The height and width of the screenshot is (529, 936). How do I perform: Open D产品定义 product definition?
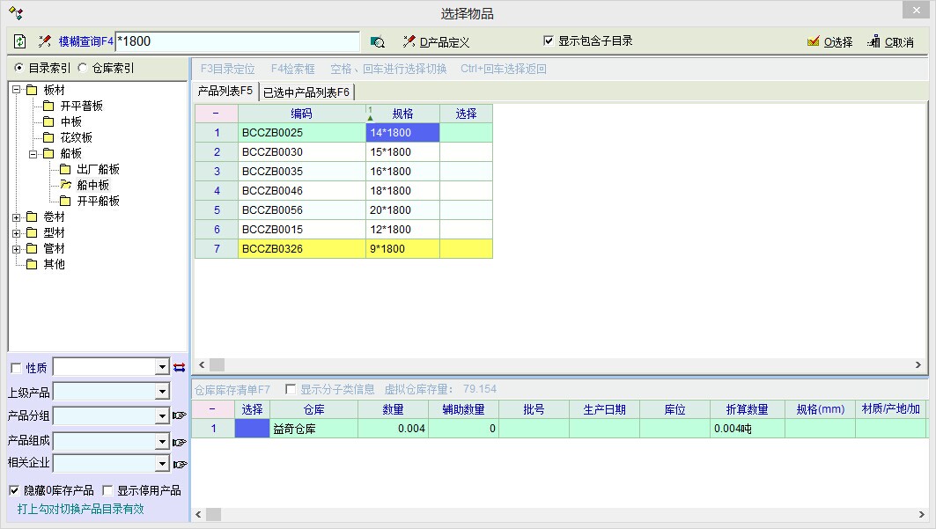point(436,41)
